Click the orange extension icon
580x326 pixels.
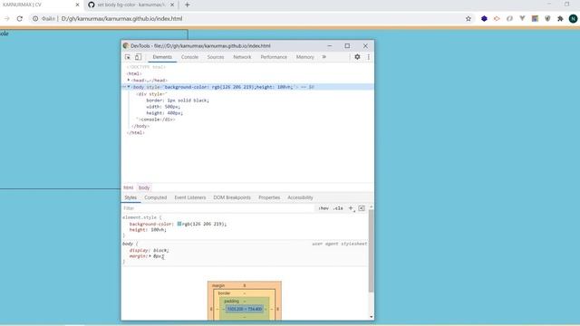tap(497, 18)
